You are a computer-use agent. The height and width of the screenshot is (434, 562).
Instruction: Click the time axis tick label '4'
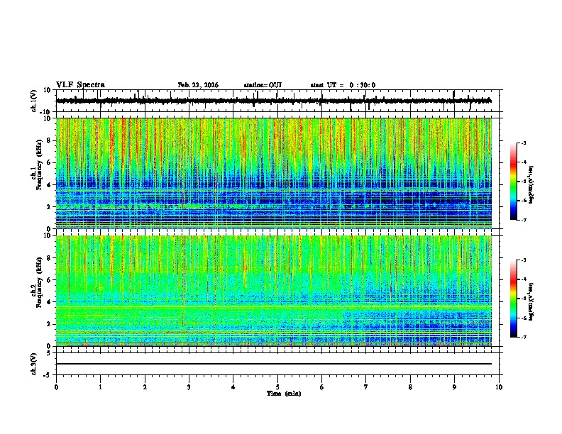pos(233,387)
